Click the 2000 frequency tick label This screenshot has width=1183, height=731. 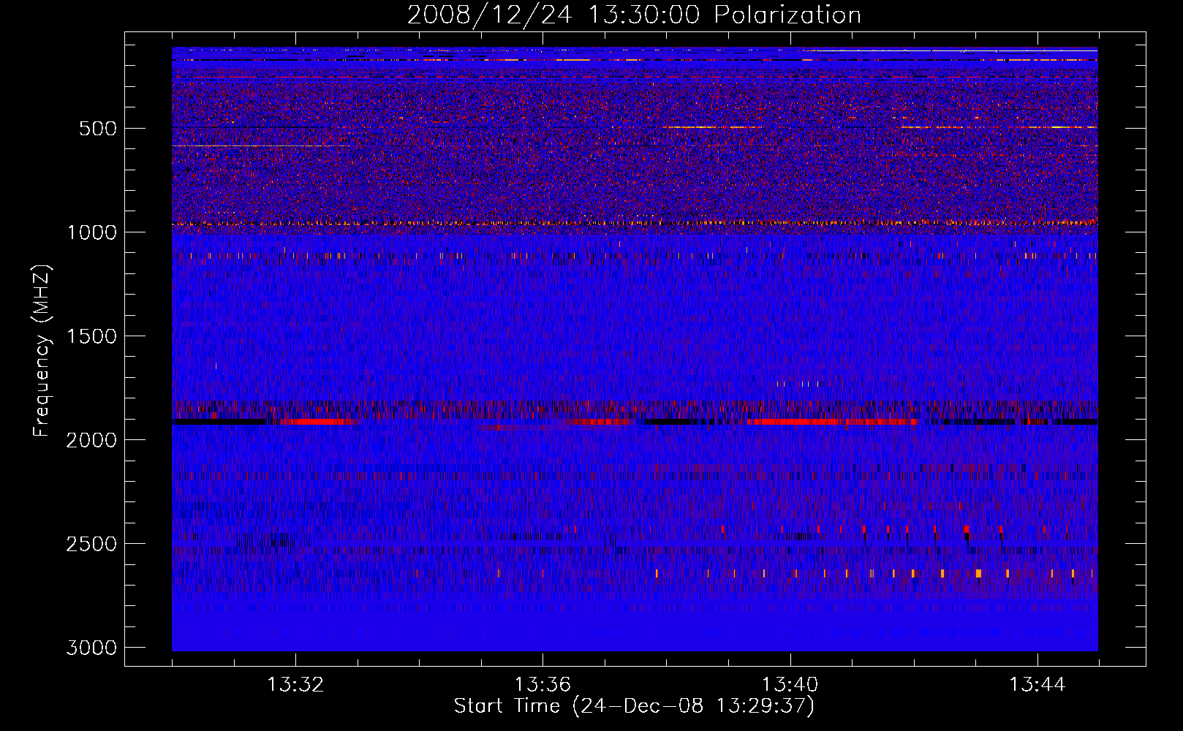click(x=91, y=440)
